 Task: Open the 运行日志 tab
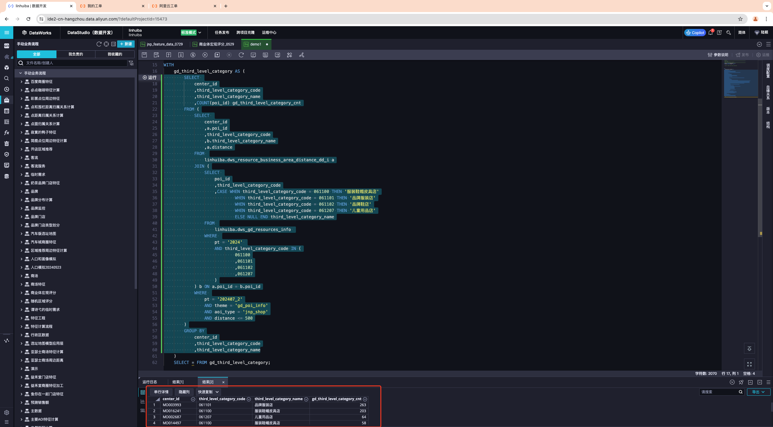[x=150, y=382]
